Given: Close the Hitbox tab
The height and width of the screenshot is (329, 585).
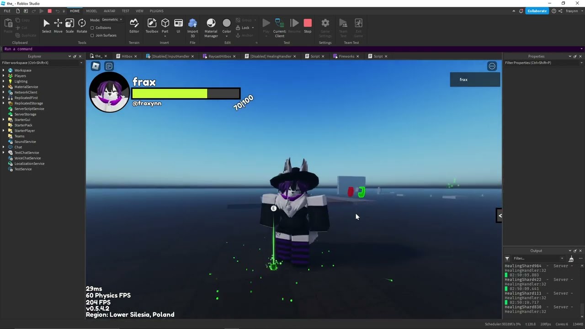Looking at the screenshot, I should click(135, 56).
